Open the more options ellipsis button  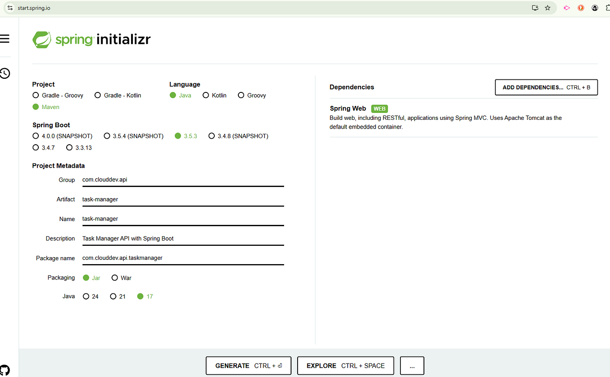tap(412, 366)
